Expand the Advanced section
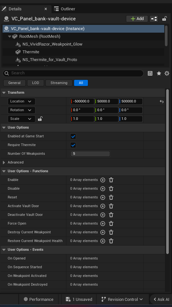The width and height of the screenshot is (172, 307). click(x=4, y=163)
